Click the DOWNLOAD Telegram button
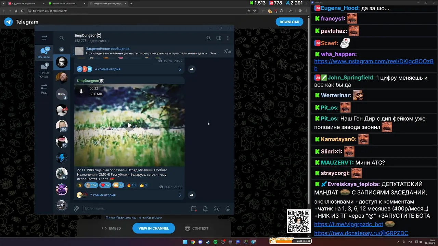The height and width of the screenshot is (246, 438). (x=289, y=22)
